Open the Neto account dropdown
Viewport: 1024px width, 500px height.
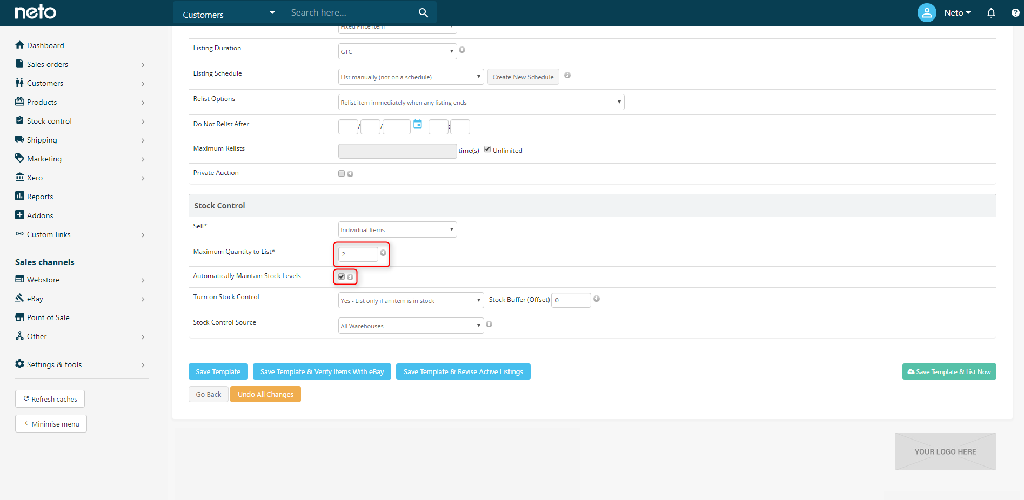958,12
